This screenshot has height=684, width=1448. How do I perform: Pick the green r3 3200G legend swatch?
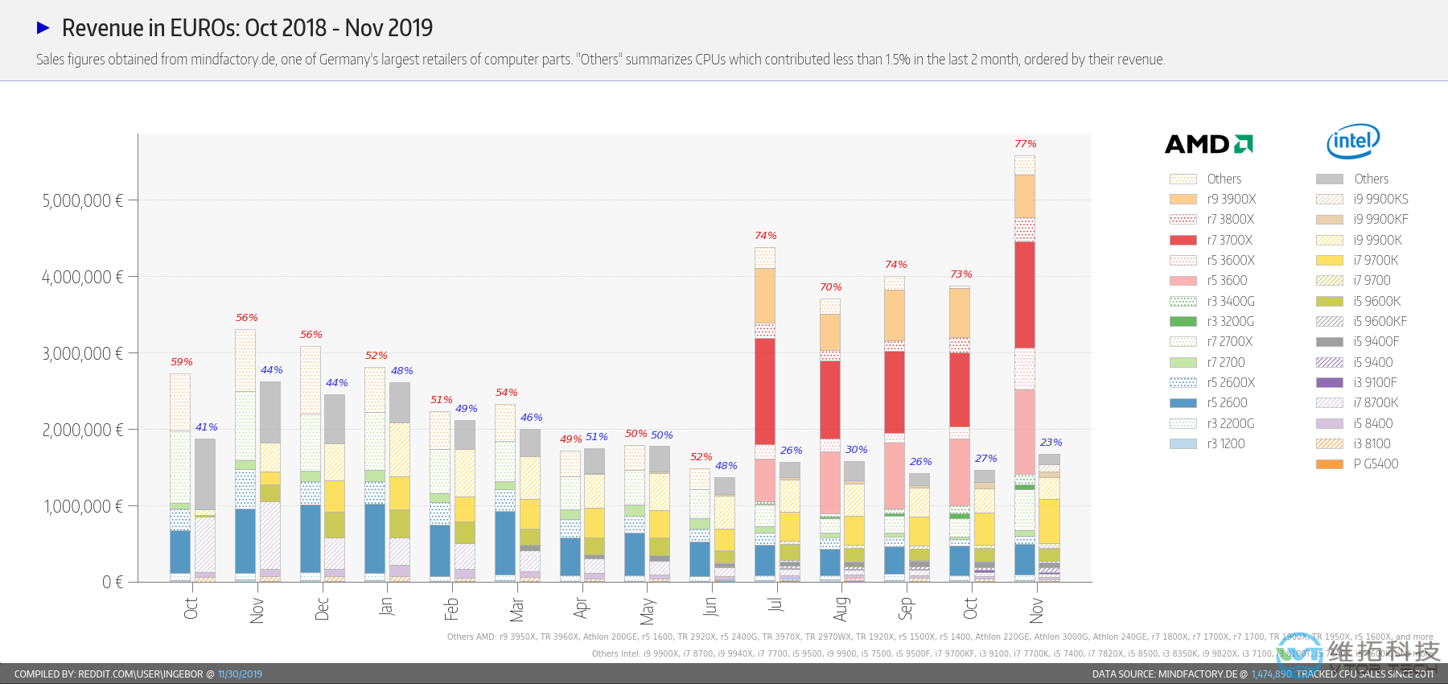1183,321
